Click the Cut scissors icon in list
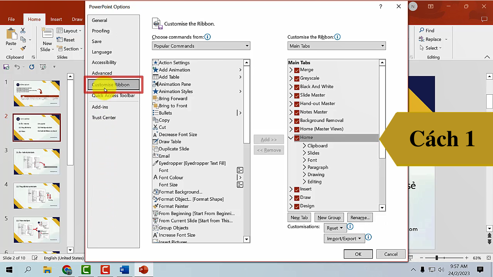The image size is (493, 277). pos(156,127)
